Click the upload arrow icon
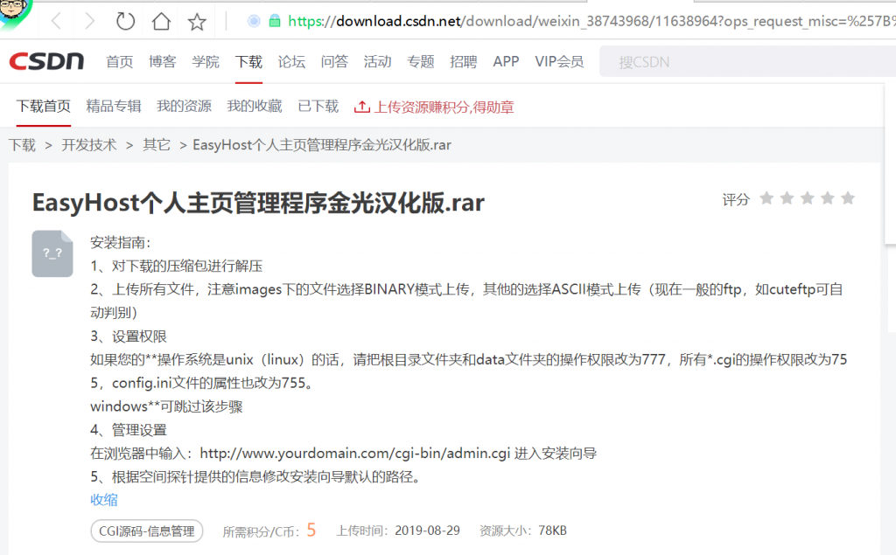Screen dimensions: 896x555 point(361,107)
